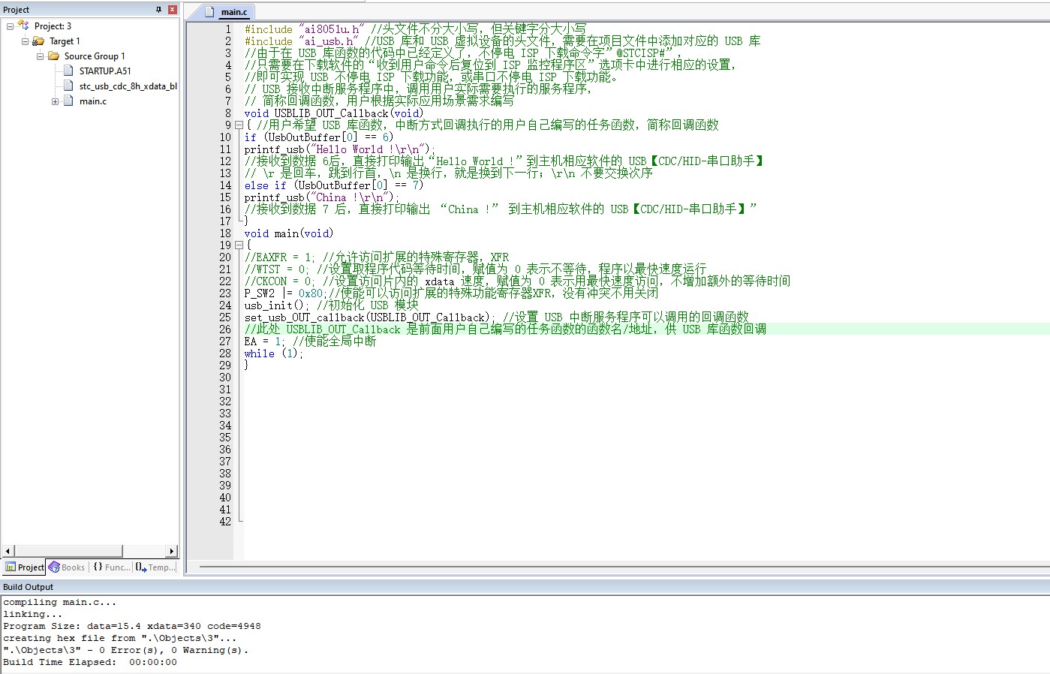Screen dimensions: 1050x674
Task: Click the 'creating hex file' output line
Action: [120, 638]
